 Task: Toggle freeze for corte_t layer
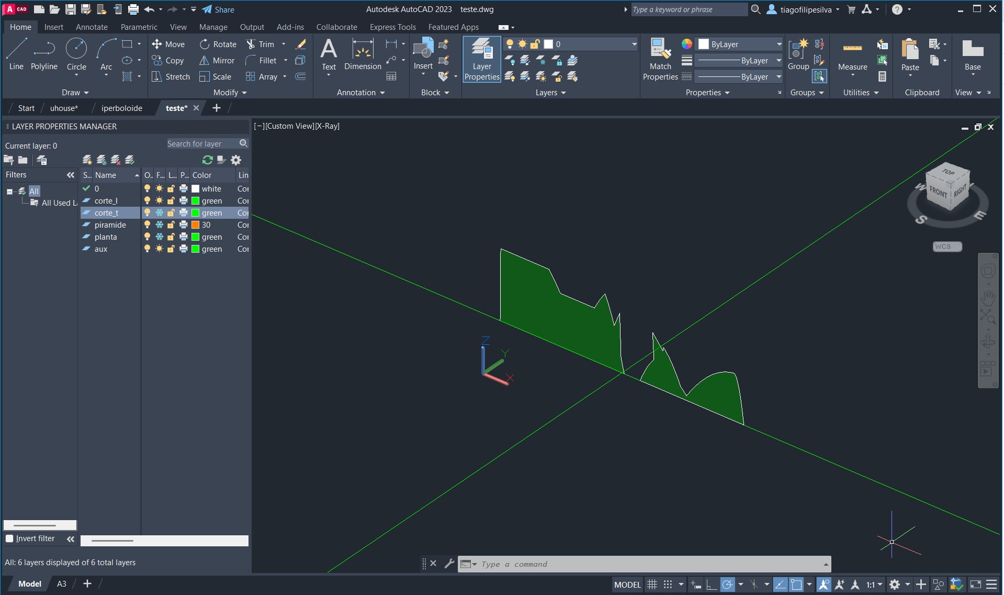[160, 213]
